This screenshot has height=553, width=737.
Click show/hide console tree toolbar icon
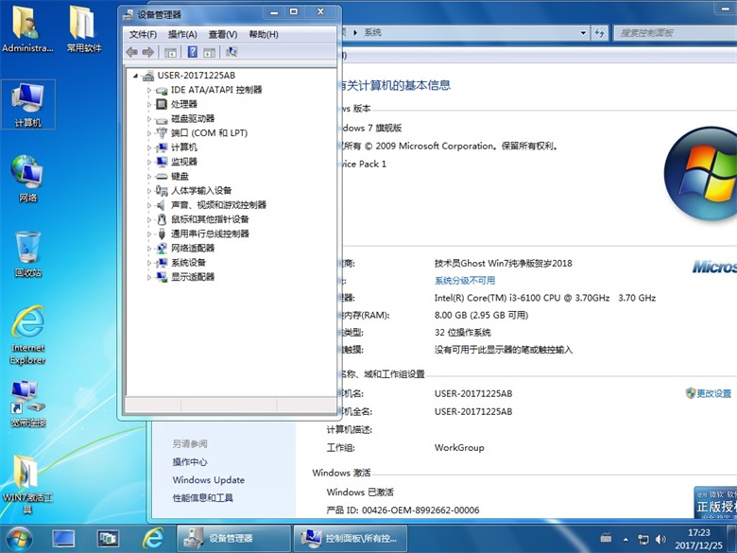(171, 53)
